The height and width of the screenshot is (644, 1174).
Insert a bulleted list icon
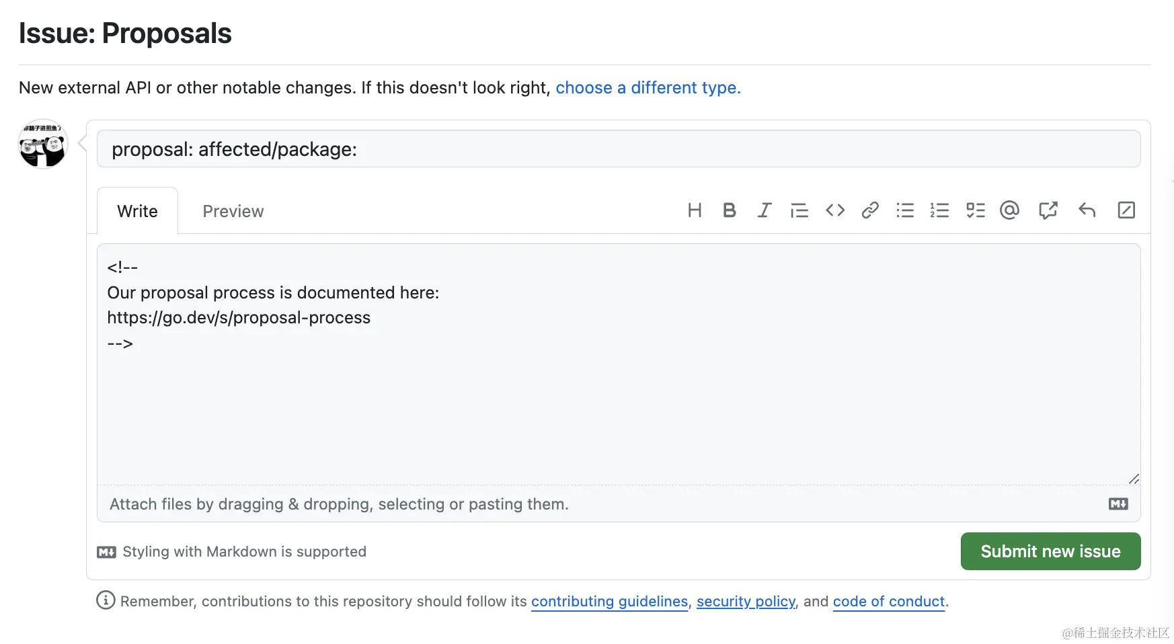coord(905,210)
